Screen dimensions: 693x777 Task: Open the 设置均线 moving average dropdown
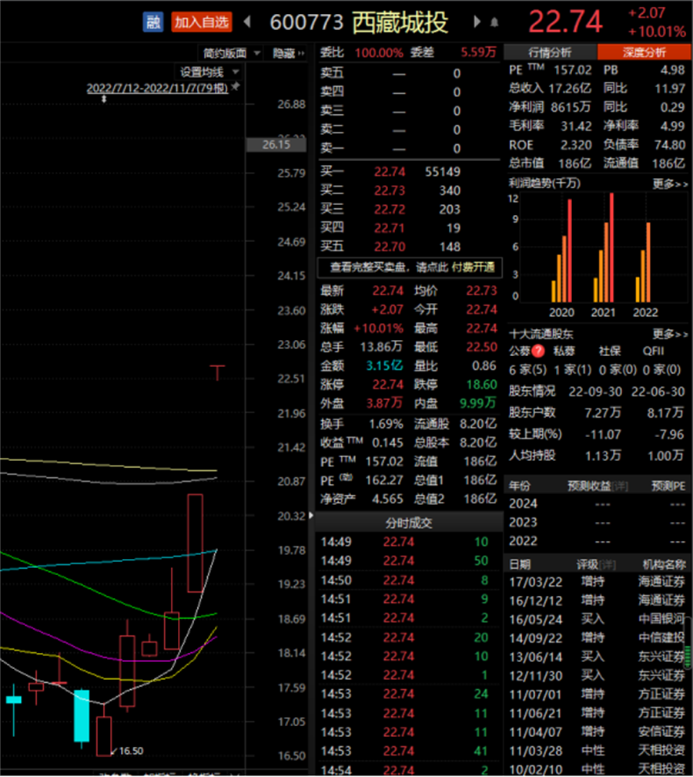[210, 72]
